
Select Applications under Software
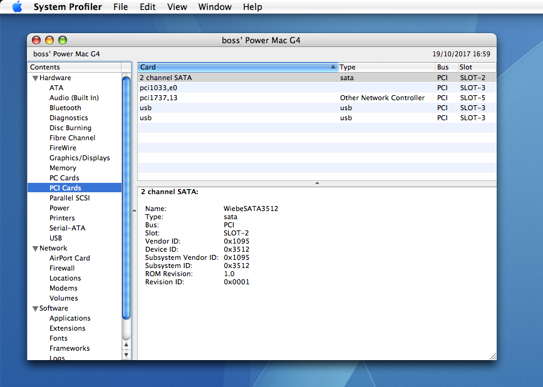click(x=70, y=319)
